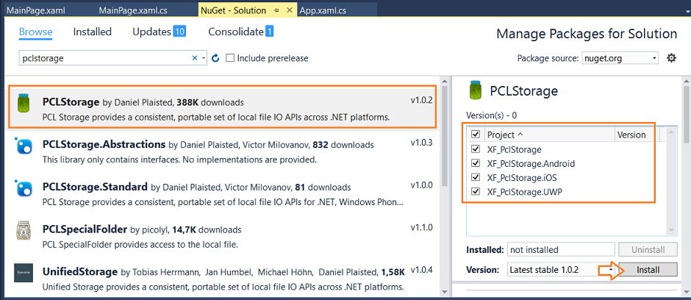Select the UnifiedStorage package row
The height and width of the screenshot is (300, 691).
(x=224, y=279)
